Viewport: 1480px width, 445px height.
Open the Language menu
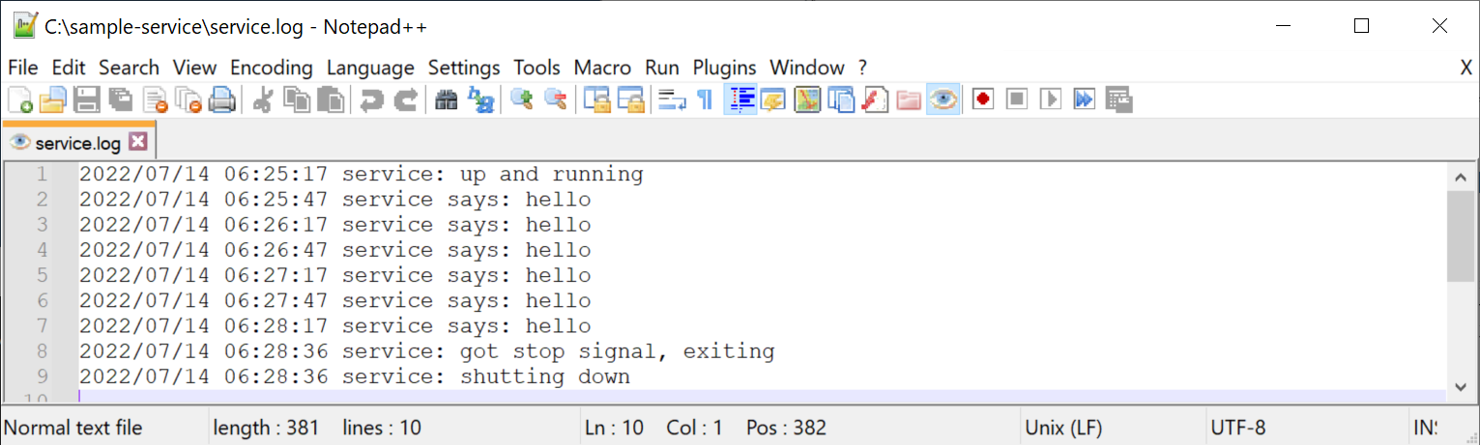tap(370, 68)
